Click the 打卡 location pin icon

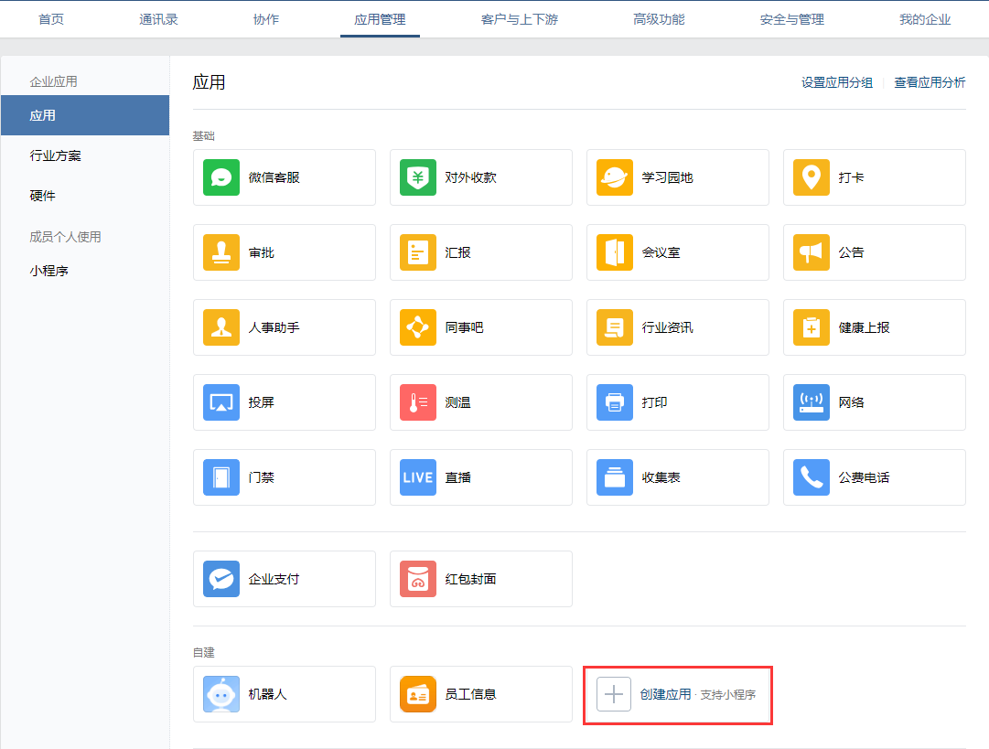coord(812,177)
